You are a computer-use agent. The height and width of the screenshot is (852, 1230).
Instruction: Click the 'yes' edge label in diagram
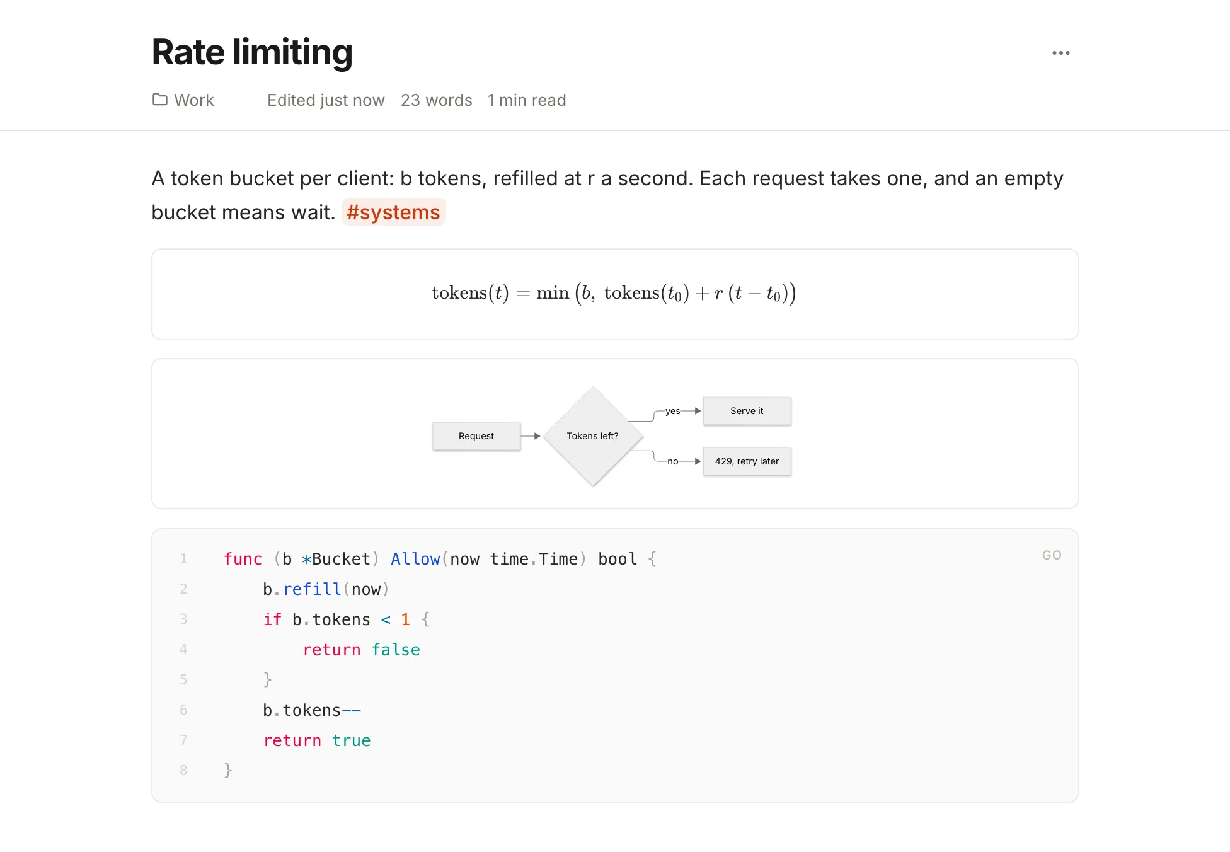(x=673, y=411)
